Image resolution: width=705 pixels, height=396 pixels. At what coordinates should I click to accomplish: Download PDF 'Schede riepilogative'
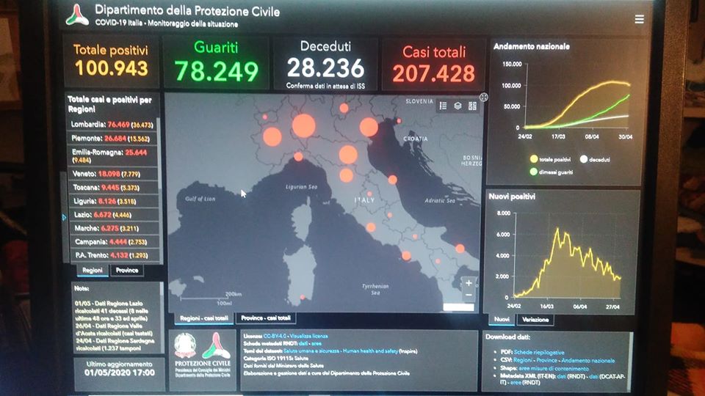[x=538, y=353]
